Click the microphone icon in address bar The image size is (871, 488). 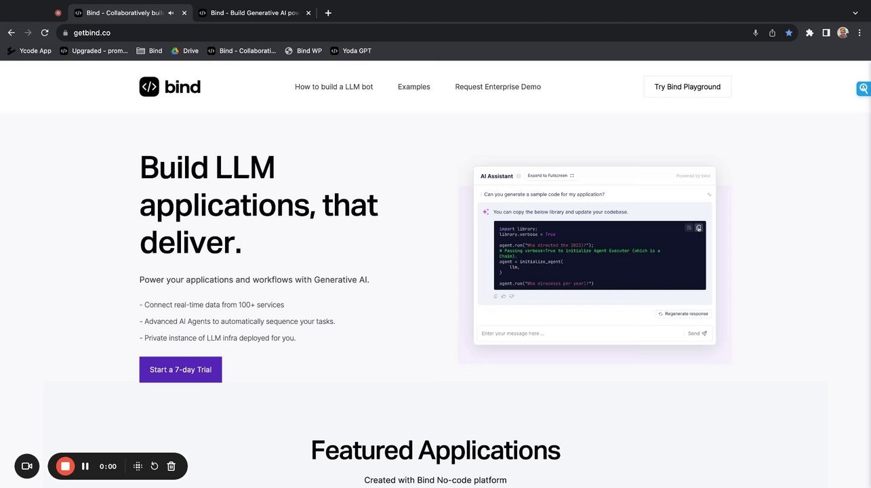click(755, 33)
